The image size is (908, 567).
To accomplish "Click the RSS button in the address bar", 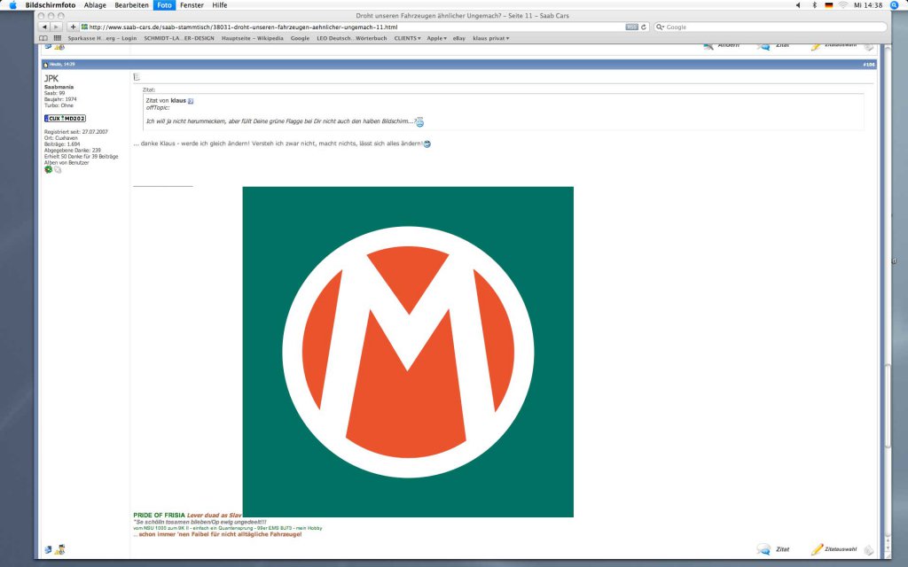I will tap(631, 27).
